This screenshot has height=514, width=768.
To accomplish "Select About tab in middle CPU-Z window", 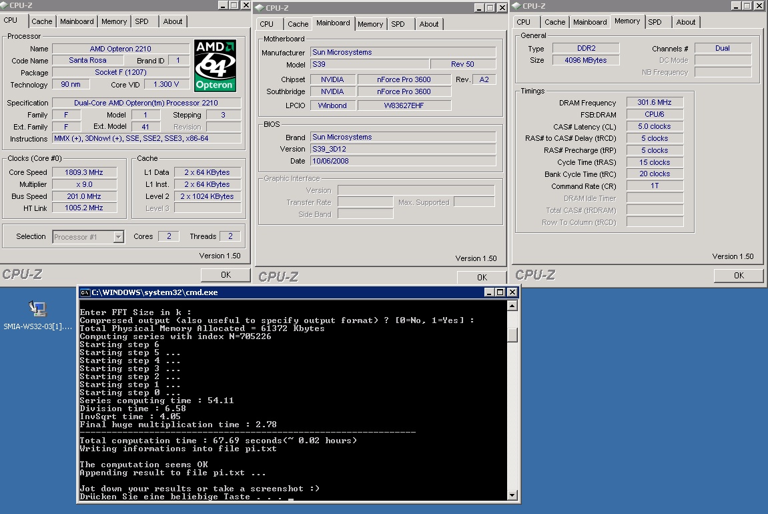I will [x=428, y=24].
